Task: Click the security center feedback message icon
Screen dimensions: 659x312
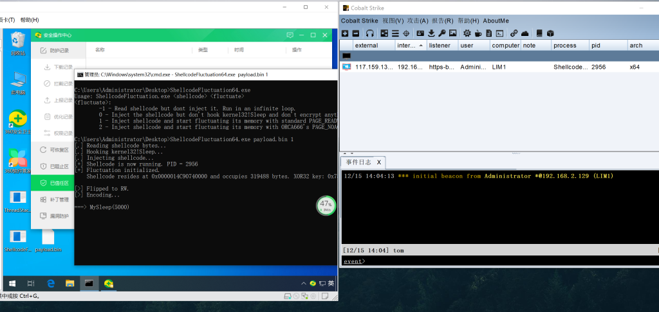Action: pos(290,35)
